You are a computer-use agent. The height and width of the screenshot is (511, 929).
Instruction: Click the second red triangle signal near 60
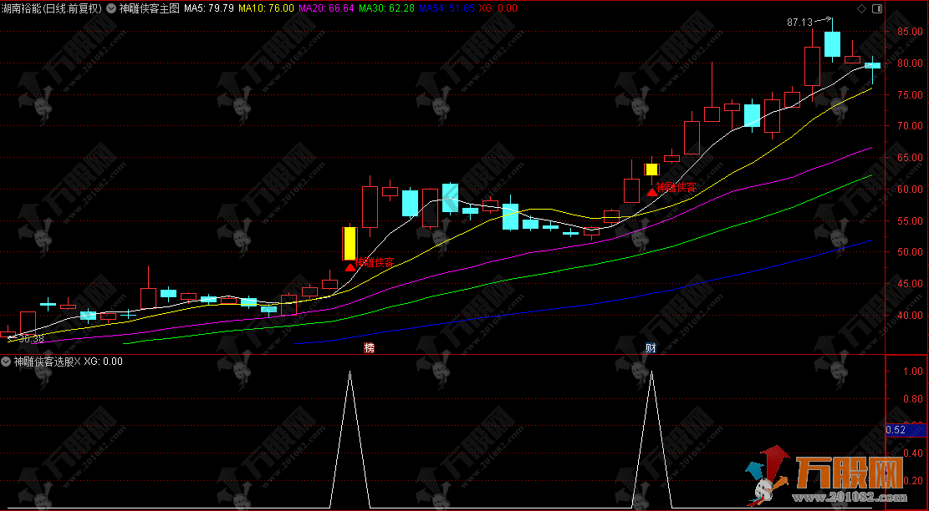(x=651, y=193)
